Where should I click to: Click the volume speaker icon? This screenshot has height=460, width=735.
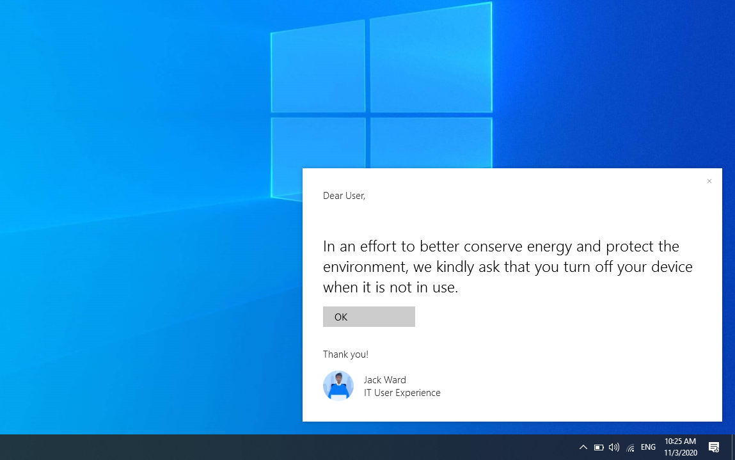614,447
